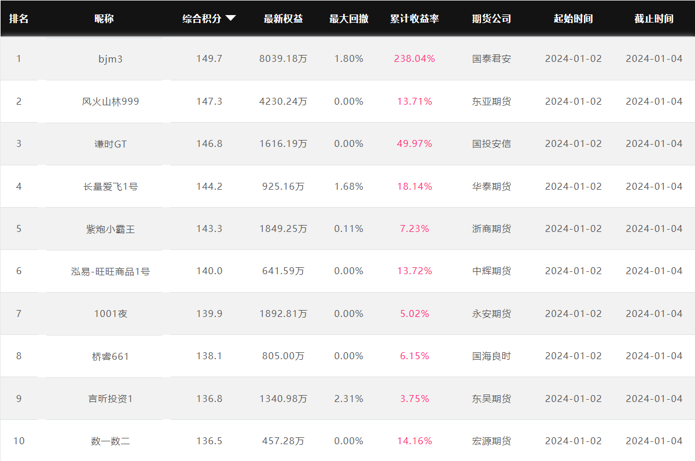This screenshot has width=695, height=461.
Task: Select the 1340.98万 equity value
Action: point(284,399)
